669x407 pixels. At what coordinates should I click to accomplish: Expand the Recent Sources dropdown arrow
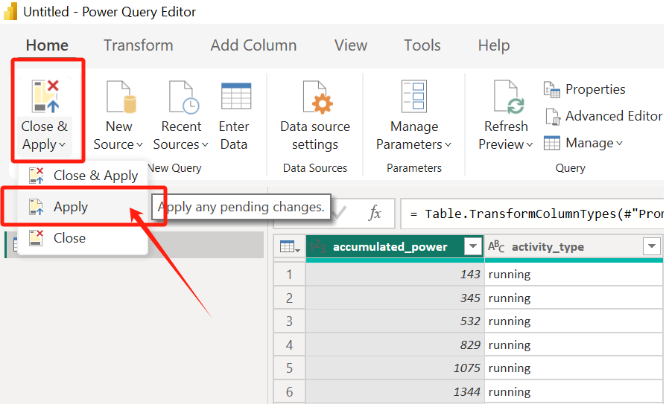click(205, 145)
